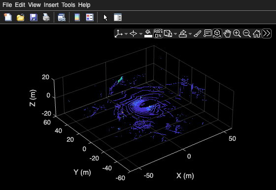Click the vertical axis selection icon
This screenshot has height=190, width=276.
click(119, 33)
